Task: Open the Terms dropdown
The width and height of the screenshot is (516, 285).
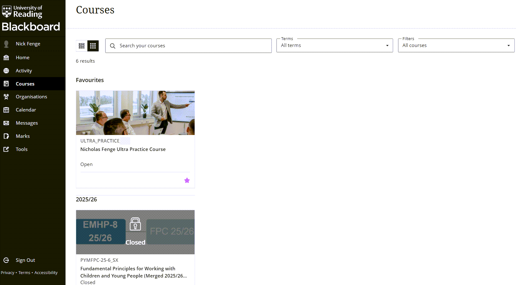Action: pos(334,46)
